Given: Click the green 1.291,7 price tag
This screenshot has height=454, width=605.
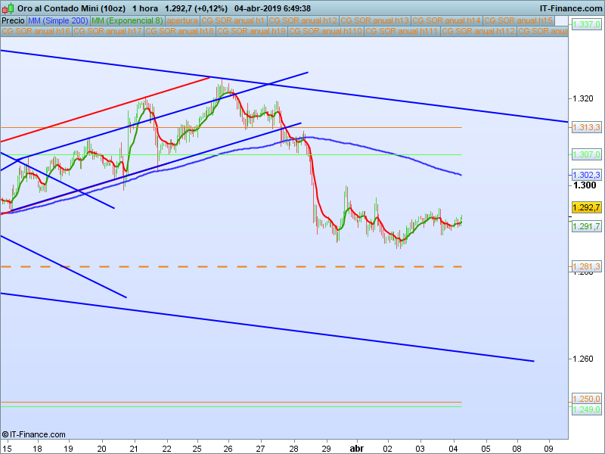Looking at the screenshot, I should (587, 226).
